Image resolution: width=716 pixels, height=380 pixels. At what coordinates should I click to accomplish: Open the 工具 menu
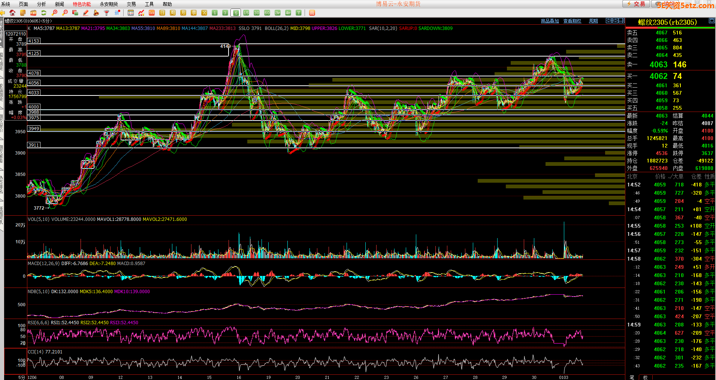pyautogui.click(x=149, y=4)
